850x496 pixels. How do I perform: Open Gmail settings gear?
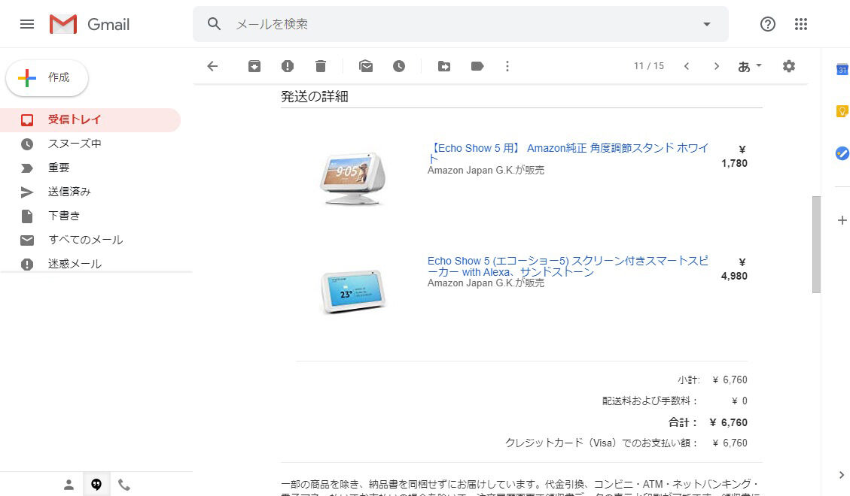coord(789,66)
